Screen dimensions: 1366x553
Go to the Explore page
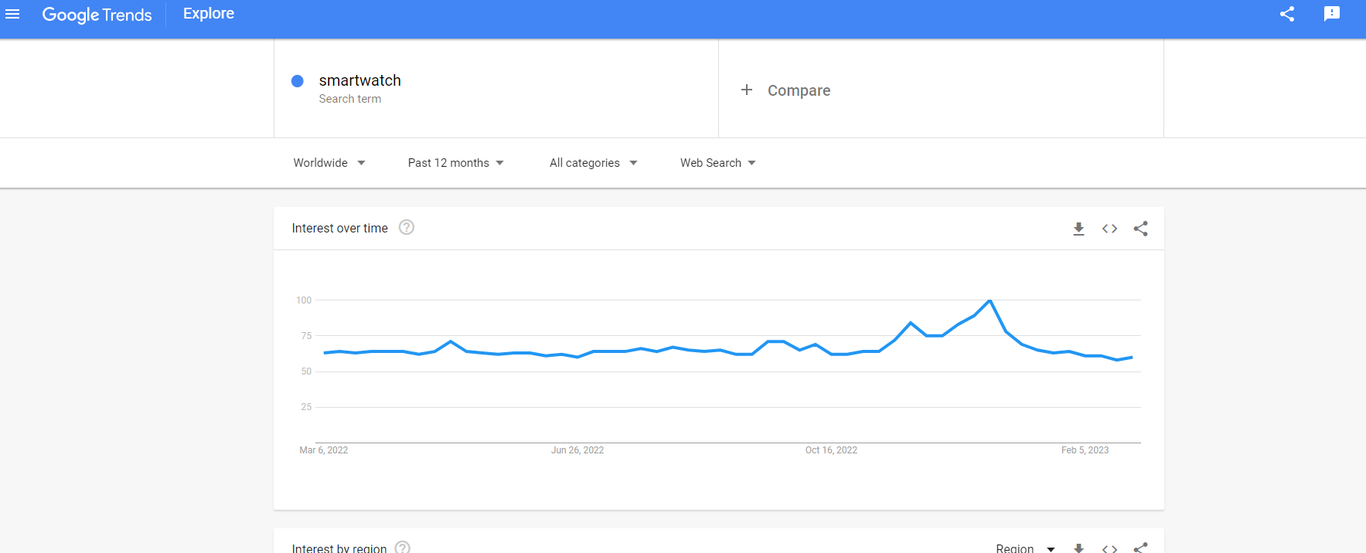pyautogui.click(x=209, y=14)
